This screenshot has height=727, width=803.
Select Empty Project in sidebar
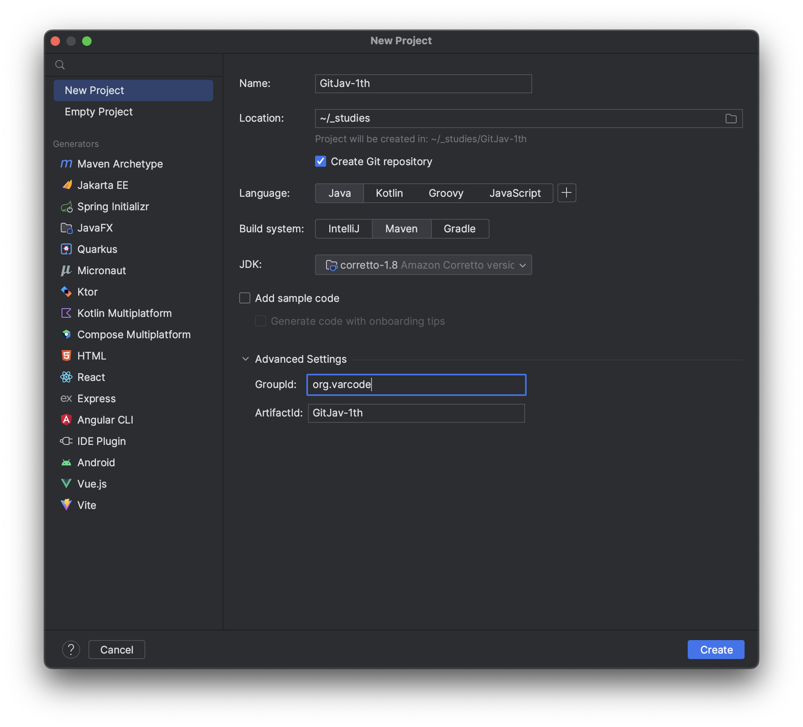98,111
